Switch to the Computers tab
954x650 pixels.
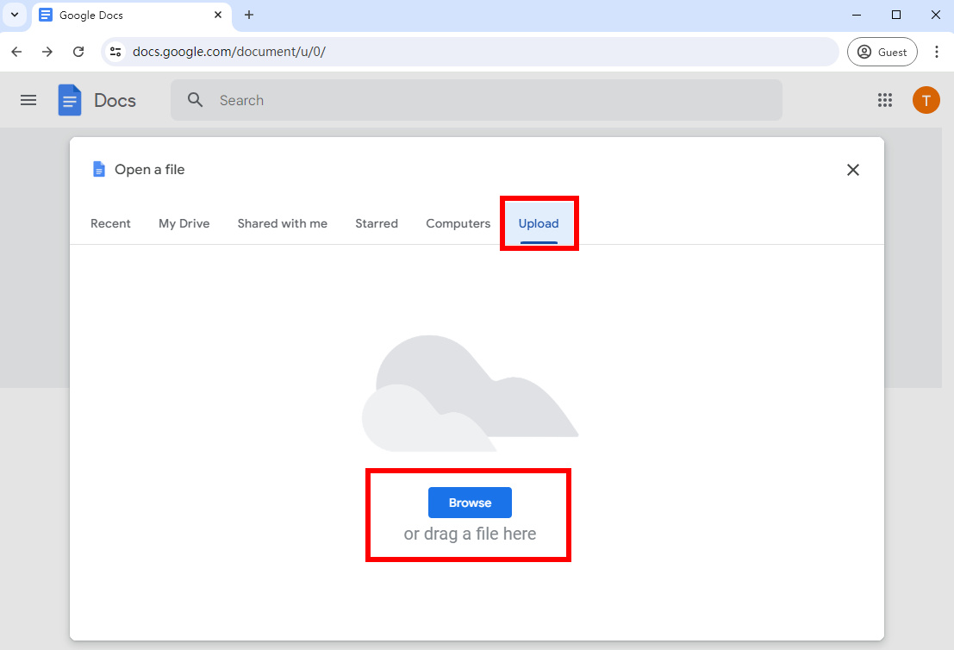[458, 223]
